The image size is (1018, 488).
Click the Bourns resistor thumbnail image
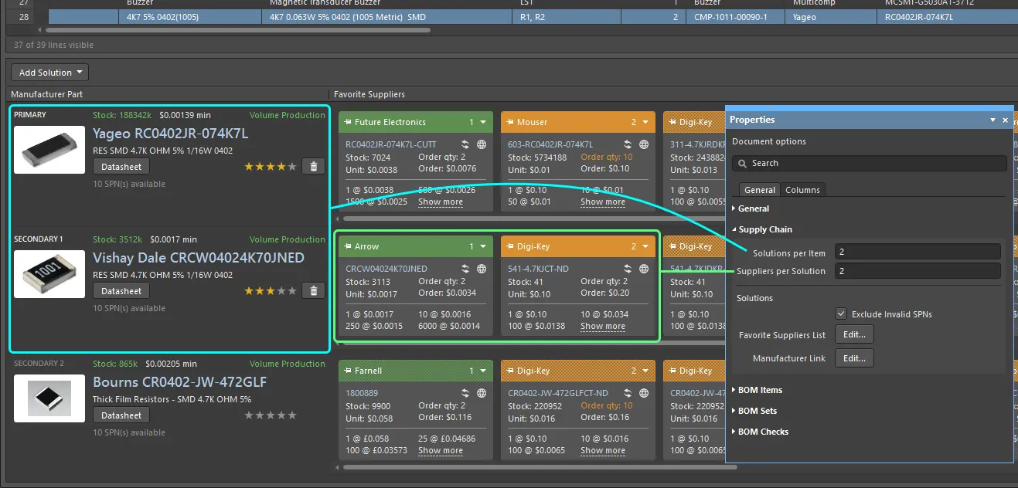click(x=49, y=398)
